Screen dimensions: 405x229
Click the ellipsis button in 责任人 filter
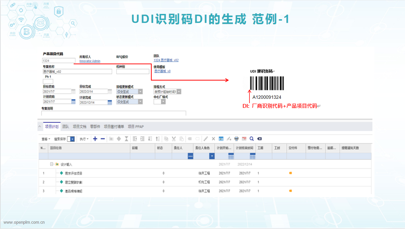190,156
